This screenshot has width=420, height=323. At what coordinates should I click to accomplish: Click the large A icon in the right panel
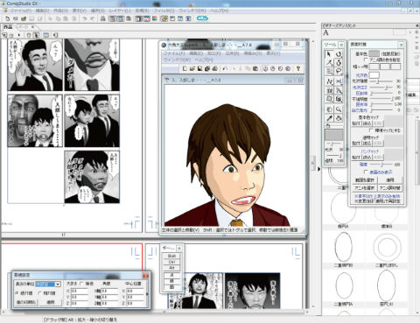[x=325, y=32]
